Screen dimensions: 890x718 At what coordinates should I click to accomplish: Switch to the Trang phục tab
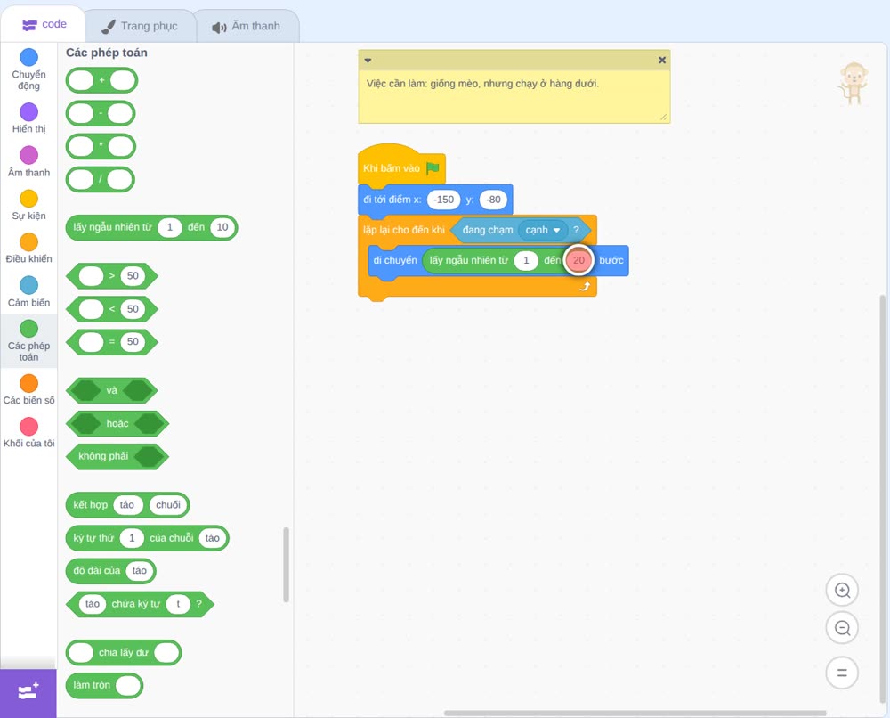pyautogui.click(x=140, y=26)
